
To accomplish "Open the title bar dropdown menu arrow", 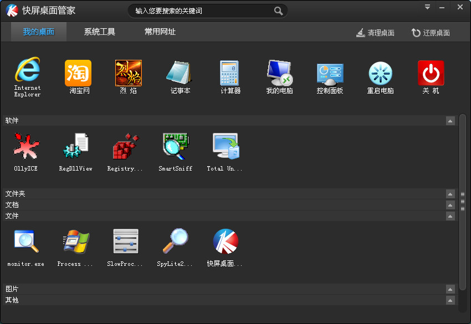I will [427, 7].
